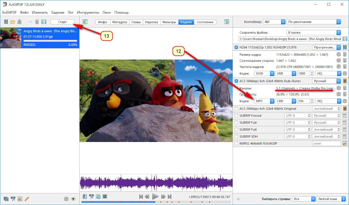The height and width of the screenshot is (205, 349).
Task: Open the Контейнер AVI dropdown
Action: click(x=274, y=22)
